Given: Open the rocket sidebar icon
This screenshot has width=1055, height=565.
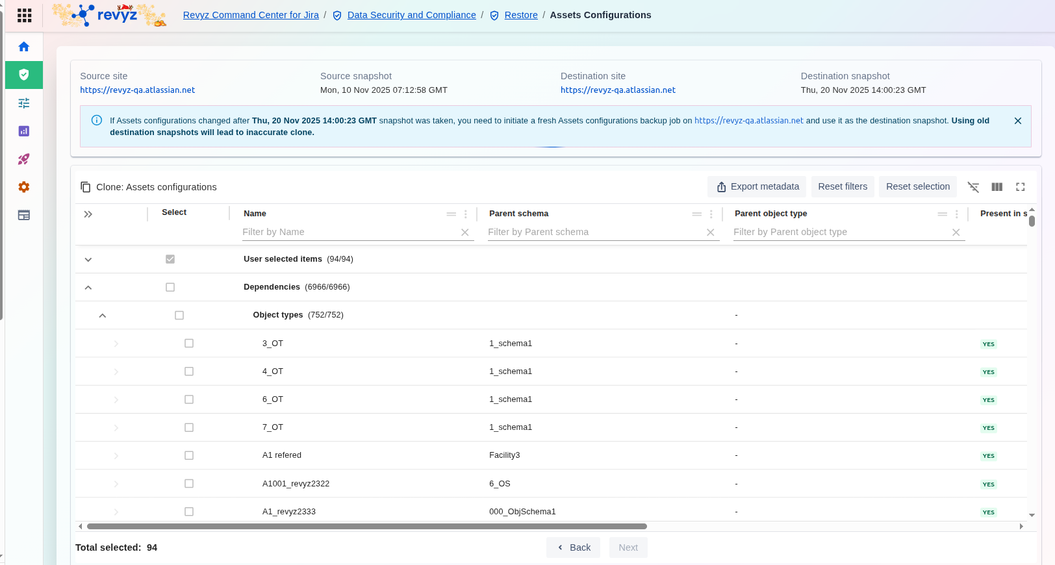Looking at the screenshot, I should 24,159.
